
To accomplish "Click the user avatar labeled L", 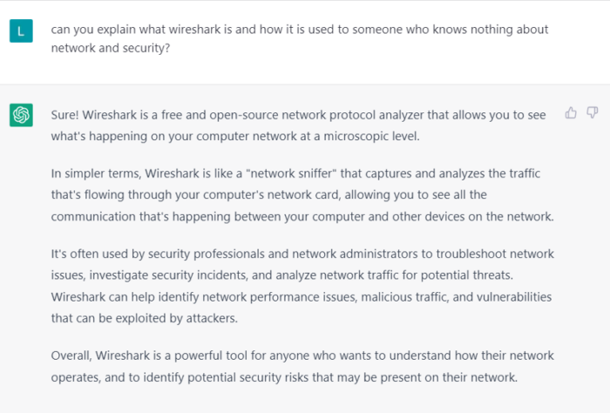I will click(x=22, y=32).
